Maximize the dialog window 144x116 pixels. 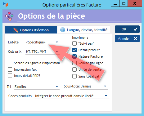point(124,4)
